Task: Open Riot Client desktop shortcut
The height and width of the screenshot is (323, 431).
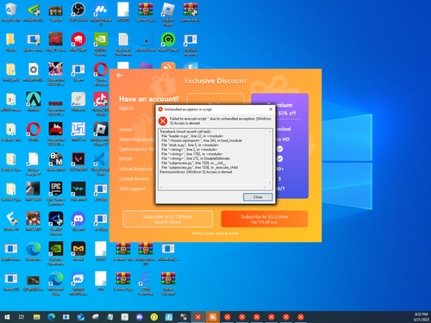Action: (x=78, y=42)
